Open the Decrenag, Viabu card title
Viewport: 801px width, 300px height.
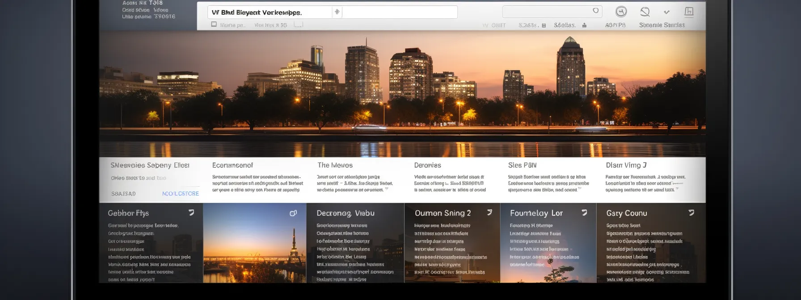(346, 213)
